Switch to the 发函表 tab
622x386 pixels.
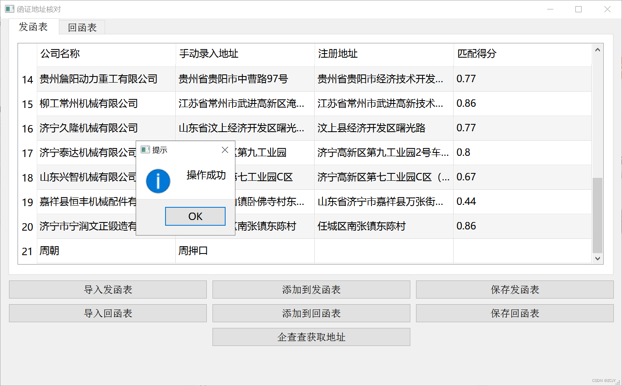[34, 27]
